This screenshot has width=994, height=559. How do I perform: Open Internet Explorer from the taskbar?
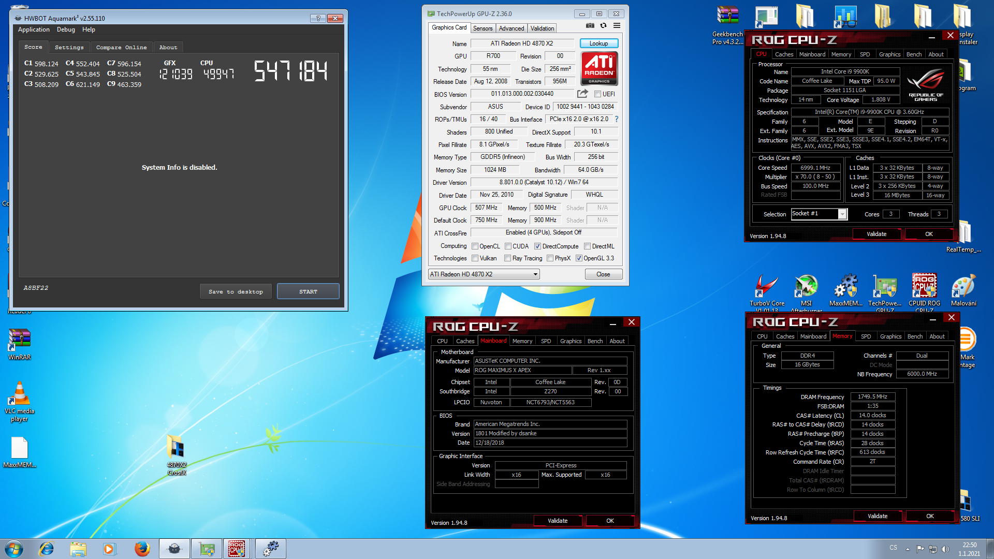click(x=47, y=549)
